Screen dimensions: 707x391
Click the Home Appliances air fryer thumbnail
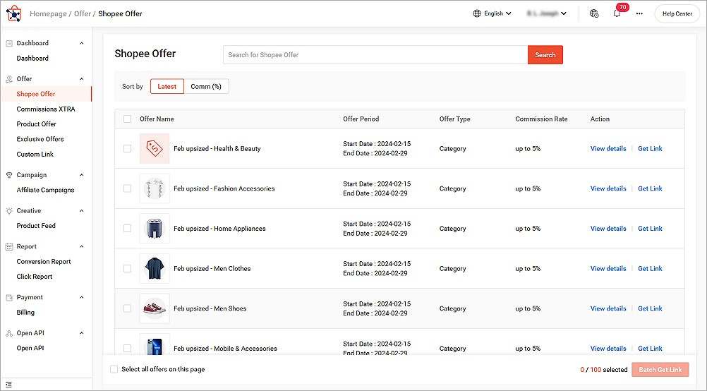click(155, 228)
